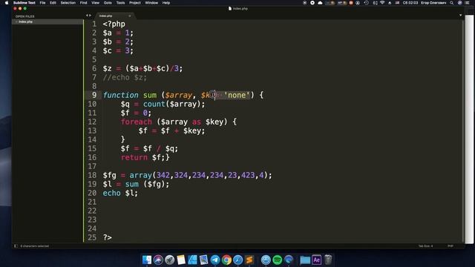This screenshot has width=475, height=267.
Task: Click the 'foreach' keyword on line 12
Action: (x=137, y=122)
